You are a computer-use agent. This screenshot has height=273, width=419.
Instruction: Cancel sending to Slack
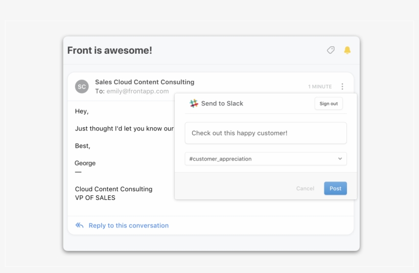[x=305, y=188]
